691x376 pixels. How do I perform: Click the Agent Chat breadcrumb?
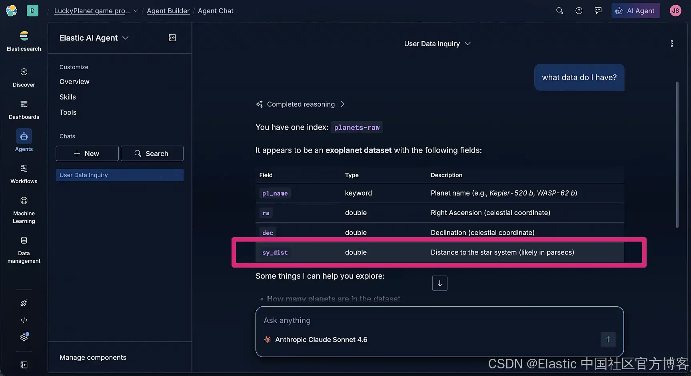[216, 11]
